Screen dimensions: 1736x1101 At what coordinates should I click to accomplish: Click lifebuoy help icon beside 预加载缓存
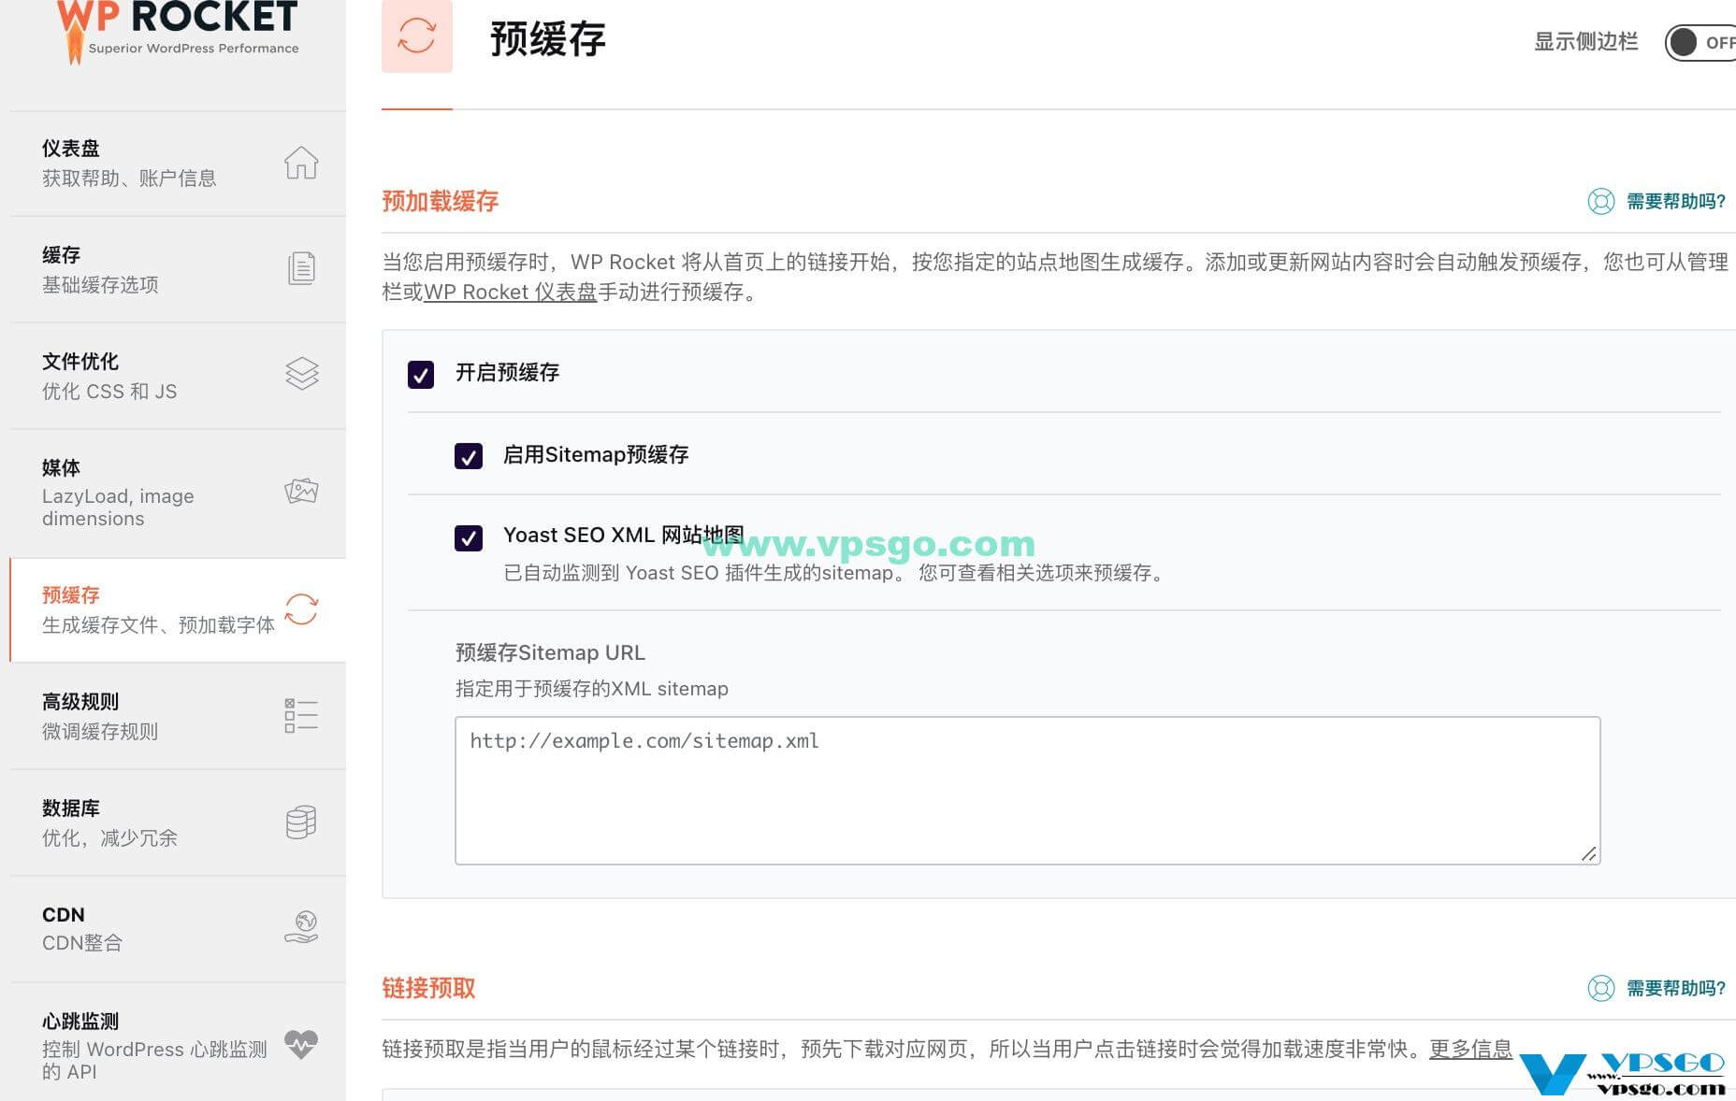click(1601, 202)
